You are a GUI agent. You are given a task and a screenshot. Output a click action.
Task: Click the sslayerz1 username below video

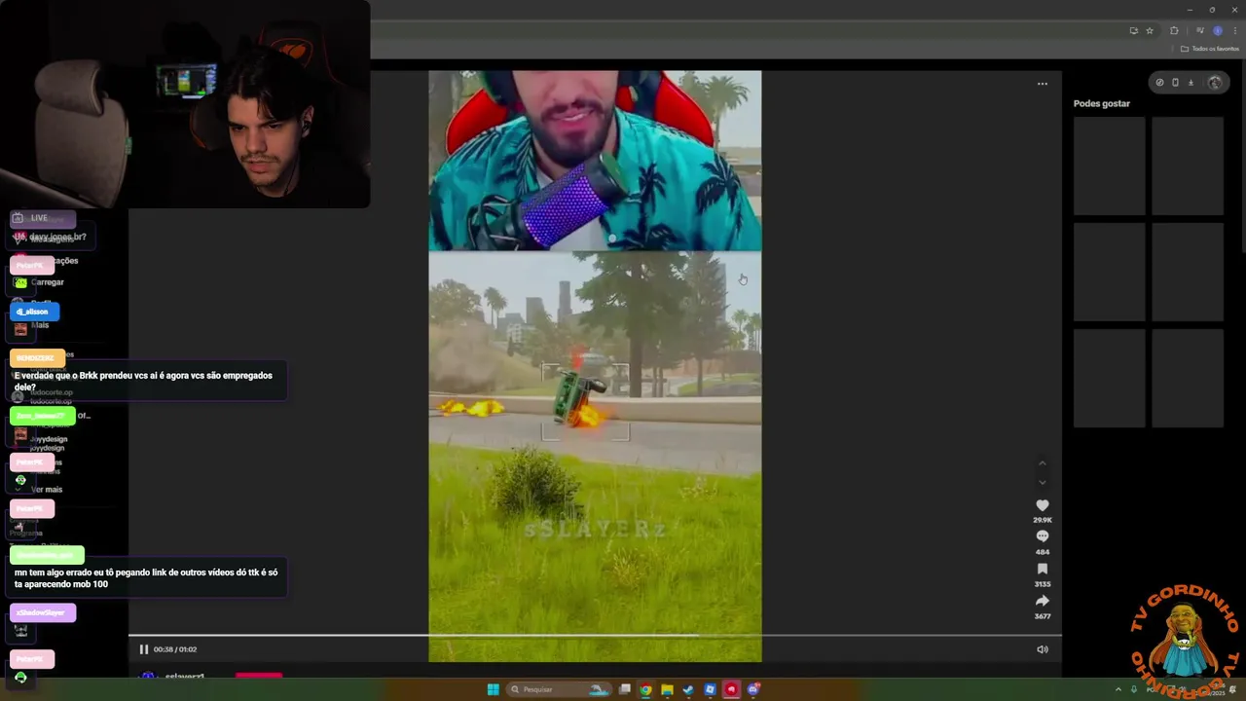(x=184, y=676)
